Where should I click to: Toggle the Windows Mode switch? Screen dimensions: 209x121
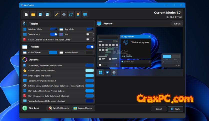[x=53, y=29]
